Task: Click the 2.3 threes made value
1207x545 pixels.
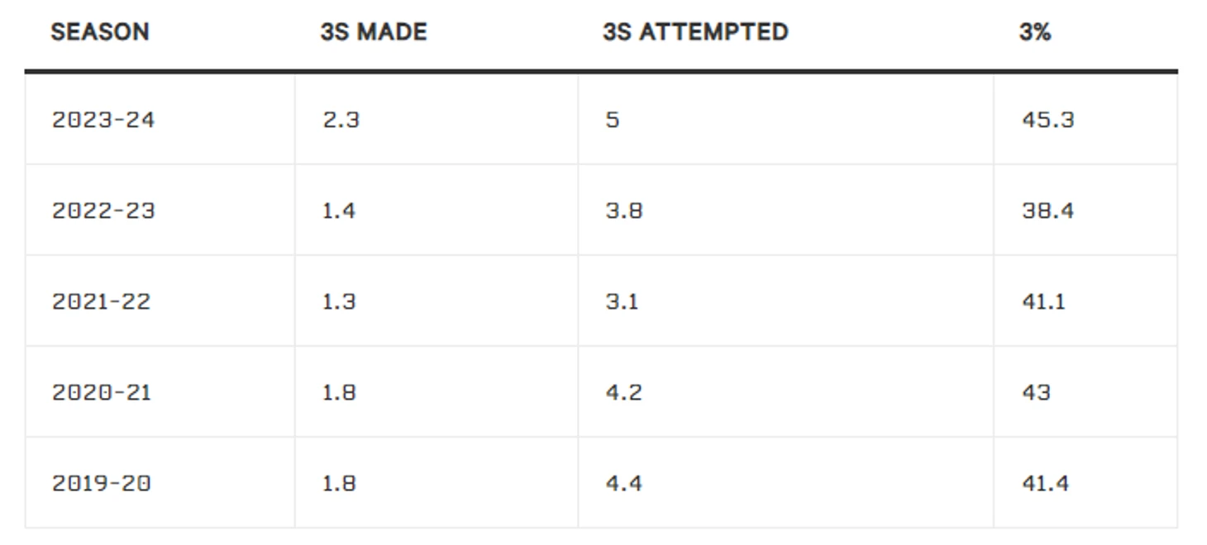Action: pyautogui.click(x=341, y=120)
